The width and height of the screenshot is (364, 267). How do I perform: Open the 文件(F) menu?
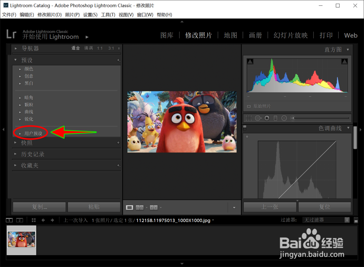(x=9, y=15)
